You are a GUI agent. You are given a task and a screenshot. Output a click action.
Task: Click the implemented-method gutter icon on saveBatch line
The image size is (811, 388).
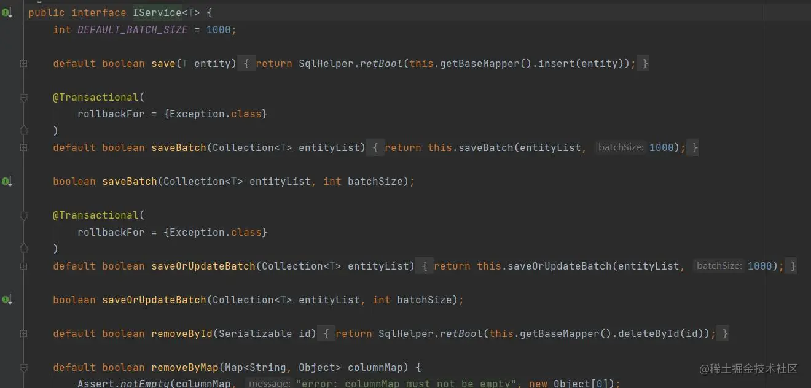point(7,181)
